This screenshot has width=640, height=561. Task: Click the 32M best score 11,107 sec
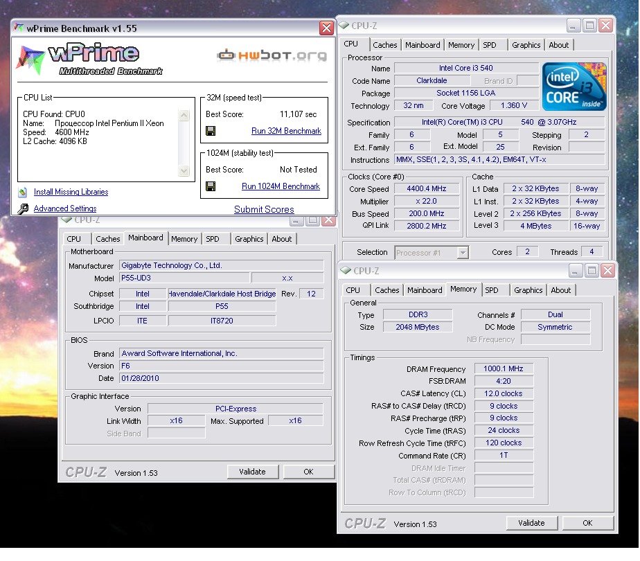pyautogui.click(x=299, y=115)
